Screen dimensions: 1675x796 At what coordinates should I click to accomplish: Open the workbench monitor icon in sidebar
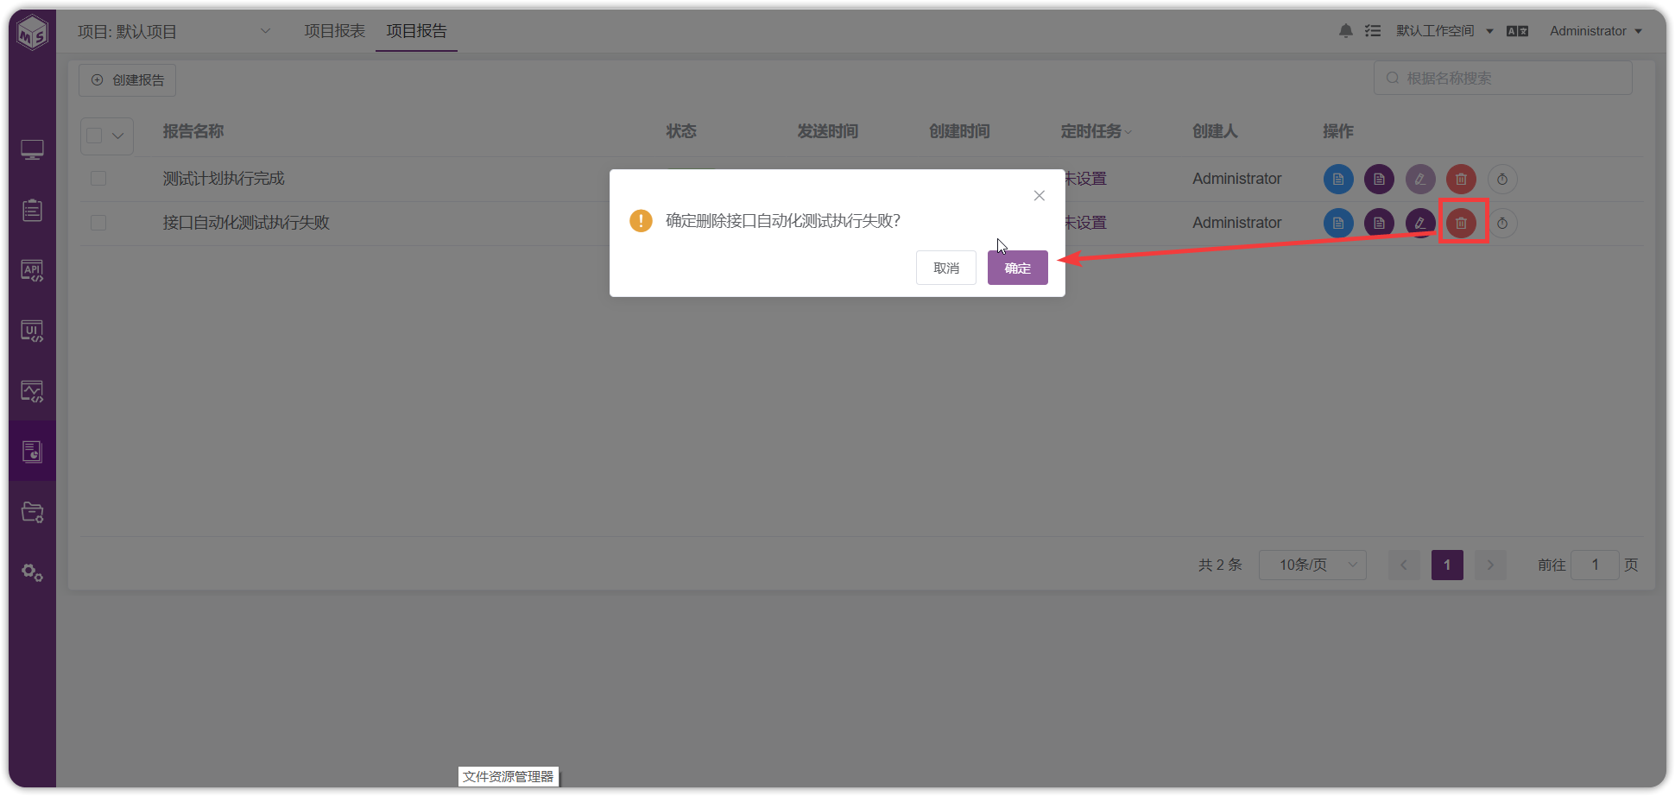point(32,150)
